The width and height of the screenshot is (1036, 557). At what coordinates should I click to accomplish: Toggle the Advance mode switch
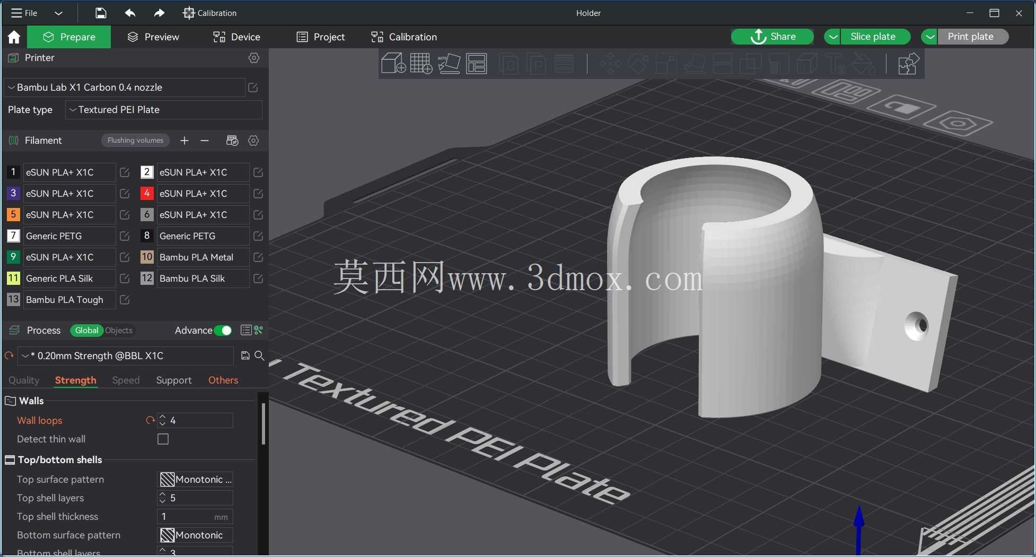(223, 330)
